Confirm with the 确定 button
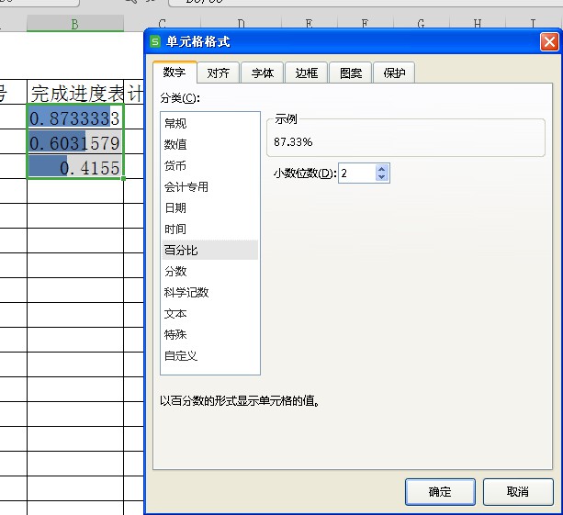563x515 pixels. tap(440, 492)
